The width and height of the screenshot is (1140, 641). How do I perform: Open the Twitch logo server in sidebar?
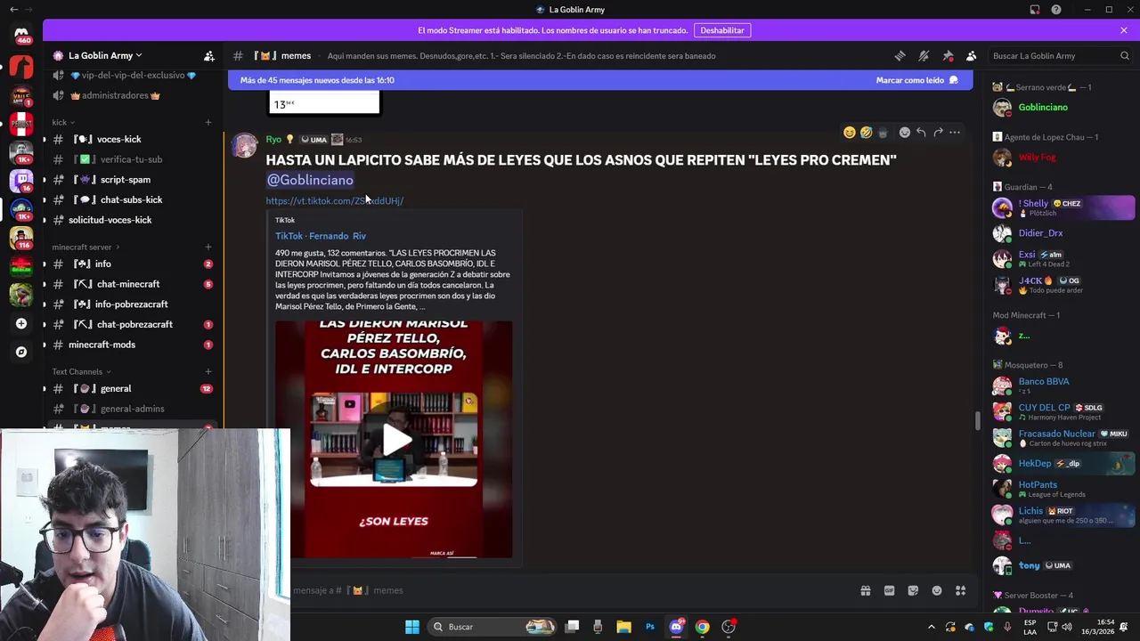(21, 180)
